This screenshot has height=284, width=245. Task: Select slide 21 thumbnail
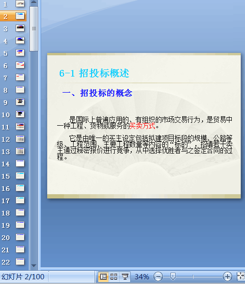pyautogui.click(x=20, y=250)
